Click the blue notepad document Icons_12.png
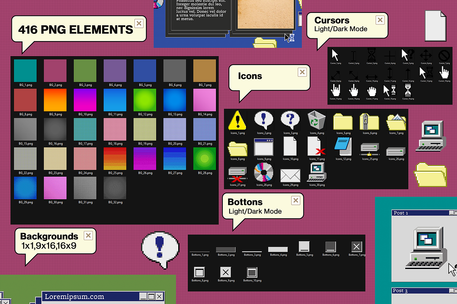This screenshot has width=457, height=304. click(343, 146)
